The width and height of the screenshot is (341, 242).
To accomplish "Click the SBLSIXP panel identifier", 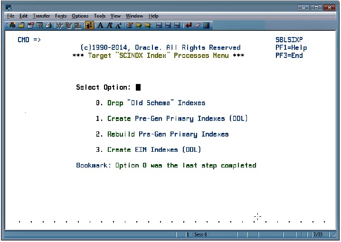I will point(289,40).
